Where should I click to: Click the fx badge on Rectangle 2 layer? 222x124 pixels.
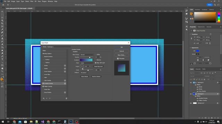coord(217,83)
